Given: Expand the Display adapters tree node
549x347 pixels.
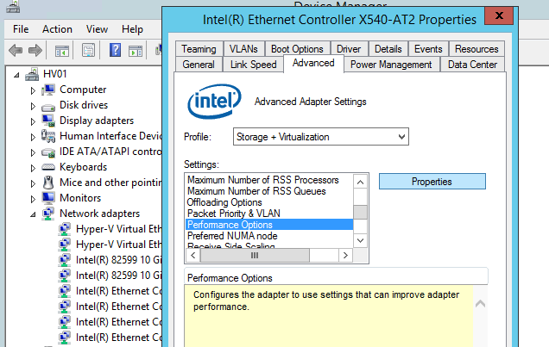Looking at the screenshot, I should coord(33,121).
